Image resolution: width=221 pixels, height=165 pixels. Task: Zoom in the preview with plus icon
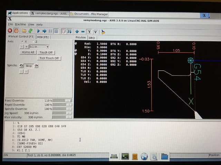pos(77,32)
